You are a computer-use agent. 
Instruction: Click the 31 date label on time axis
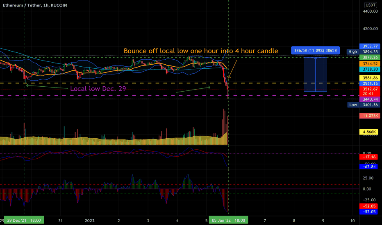point(60,220)
